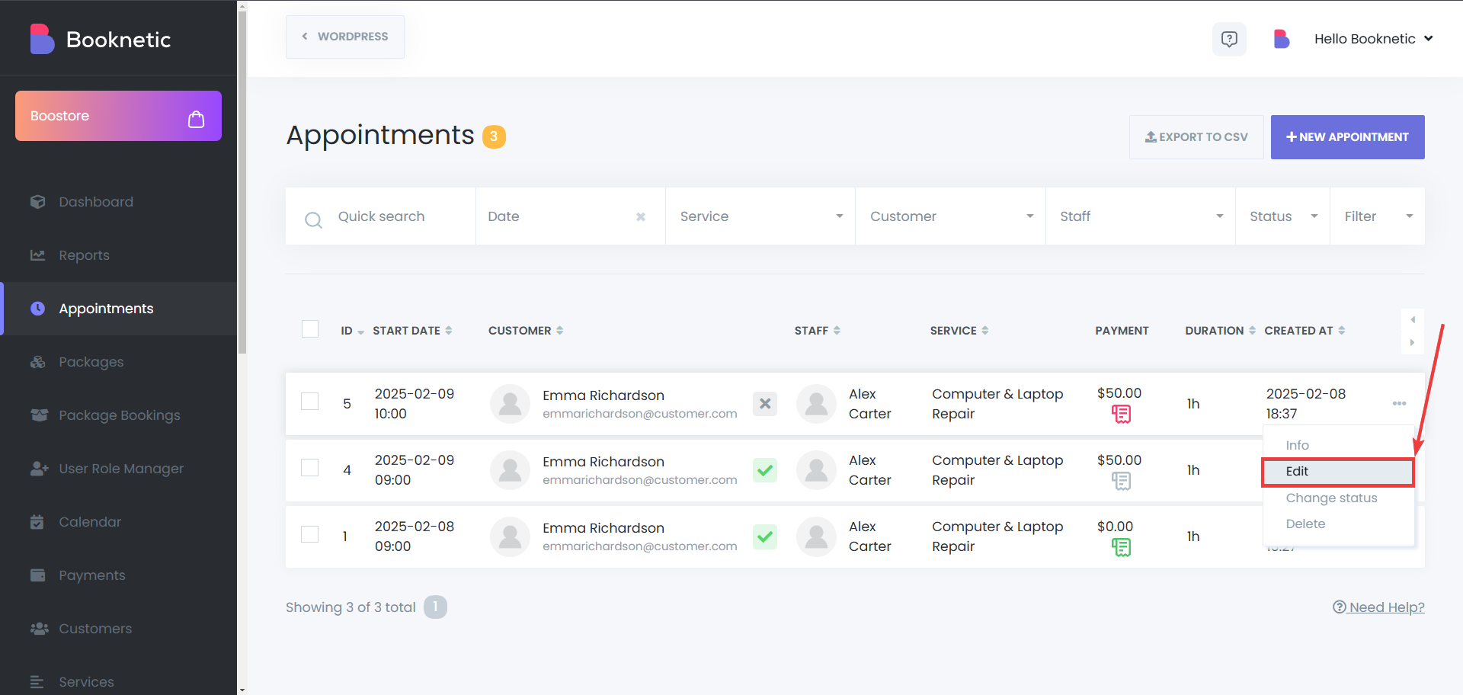Open the Need Help? link
1463x695 pixels.
coord(1378,607)
